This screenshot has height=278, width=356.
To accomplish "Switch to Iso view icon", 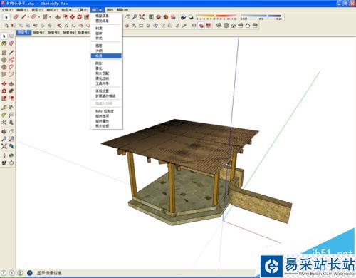I will tap(219, 25).
